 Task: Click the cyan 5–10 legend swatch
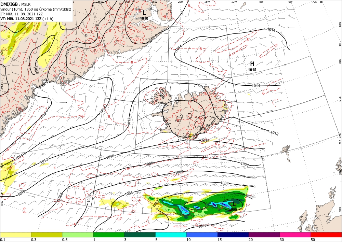click(171, 235)
